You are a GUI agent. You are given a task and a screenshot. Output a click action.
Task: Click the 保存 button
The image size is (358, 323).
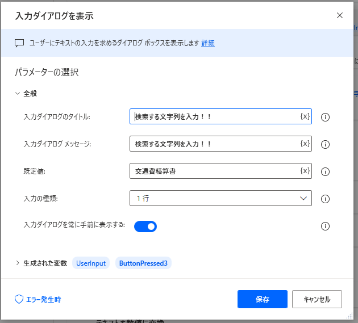(x=263, y=299)
